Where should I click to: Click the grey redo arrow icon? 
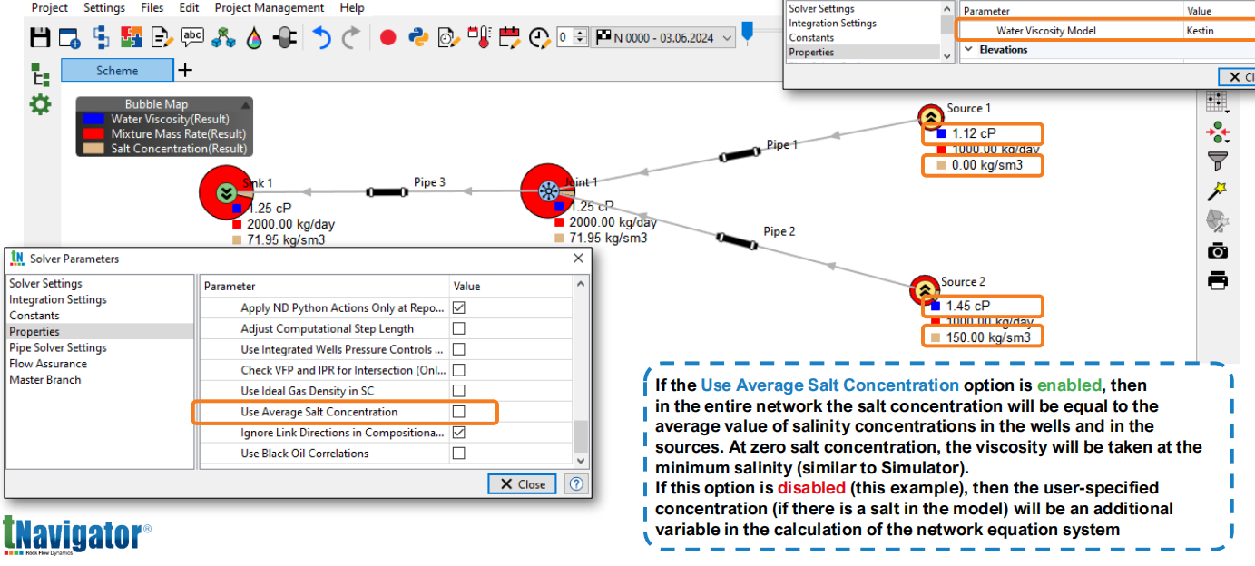(x=351, y=37)
